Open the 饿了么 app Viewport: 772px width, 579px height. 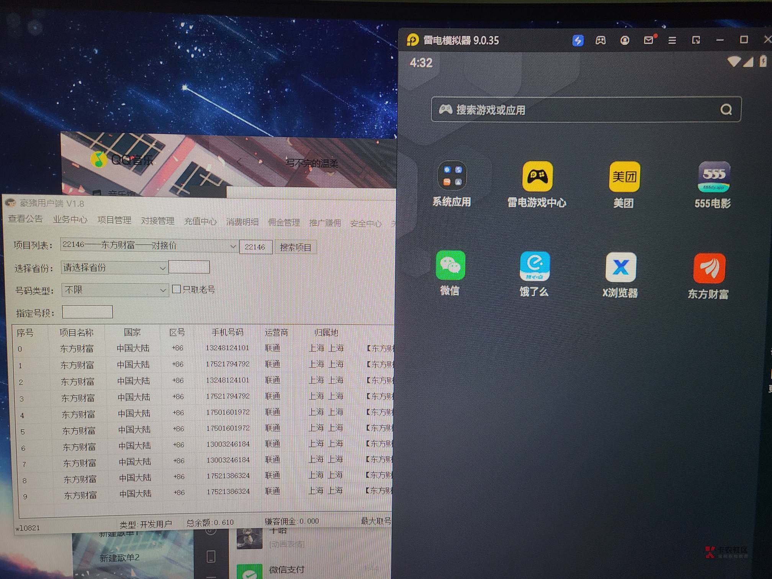[535, 266]
